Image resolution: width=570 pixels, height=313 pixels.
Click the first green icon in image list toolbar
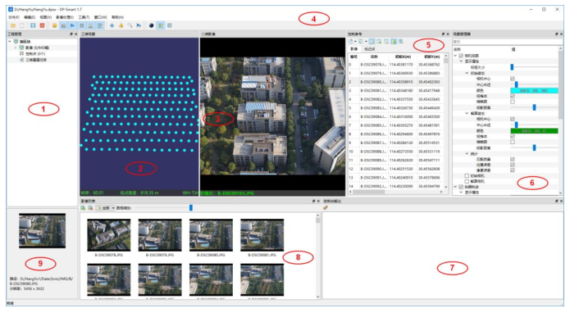[x=84, y=207]
